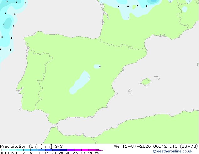Select the date '15-07-2026' text
The image size is (199, 154).
pyautogui.click(x=137, y=146)
